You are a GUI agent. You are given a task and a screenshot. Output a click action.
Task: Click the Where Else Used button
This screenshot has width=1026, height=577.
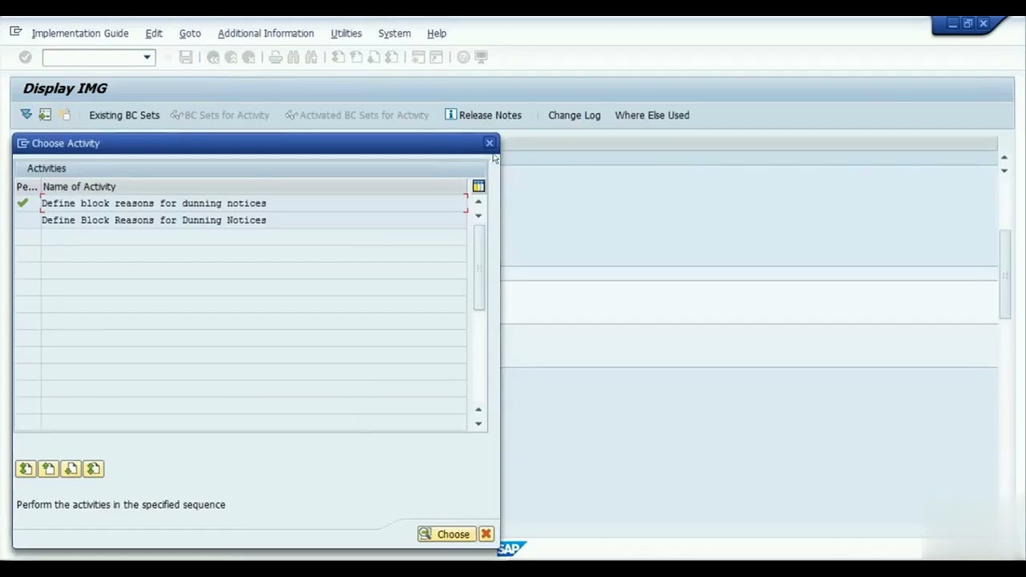[x=652, y=115]
